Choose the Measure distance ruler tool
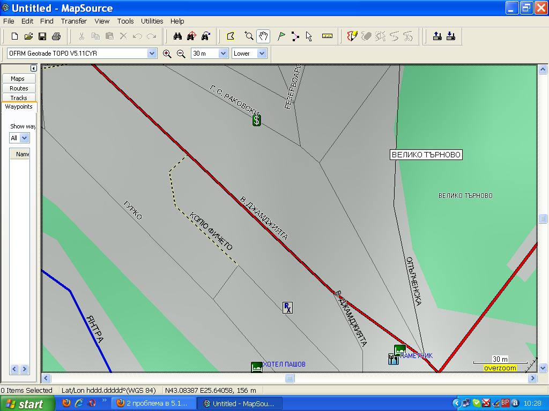The width and height of the screenshot is (549, 411). coord(327,36)
